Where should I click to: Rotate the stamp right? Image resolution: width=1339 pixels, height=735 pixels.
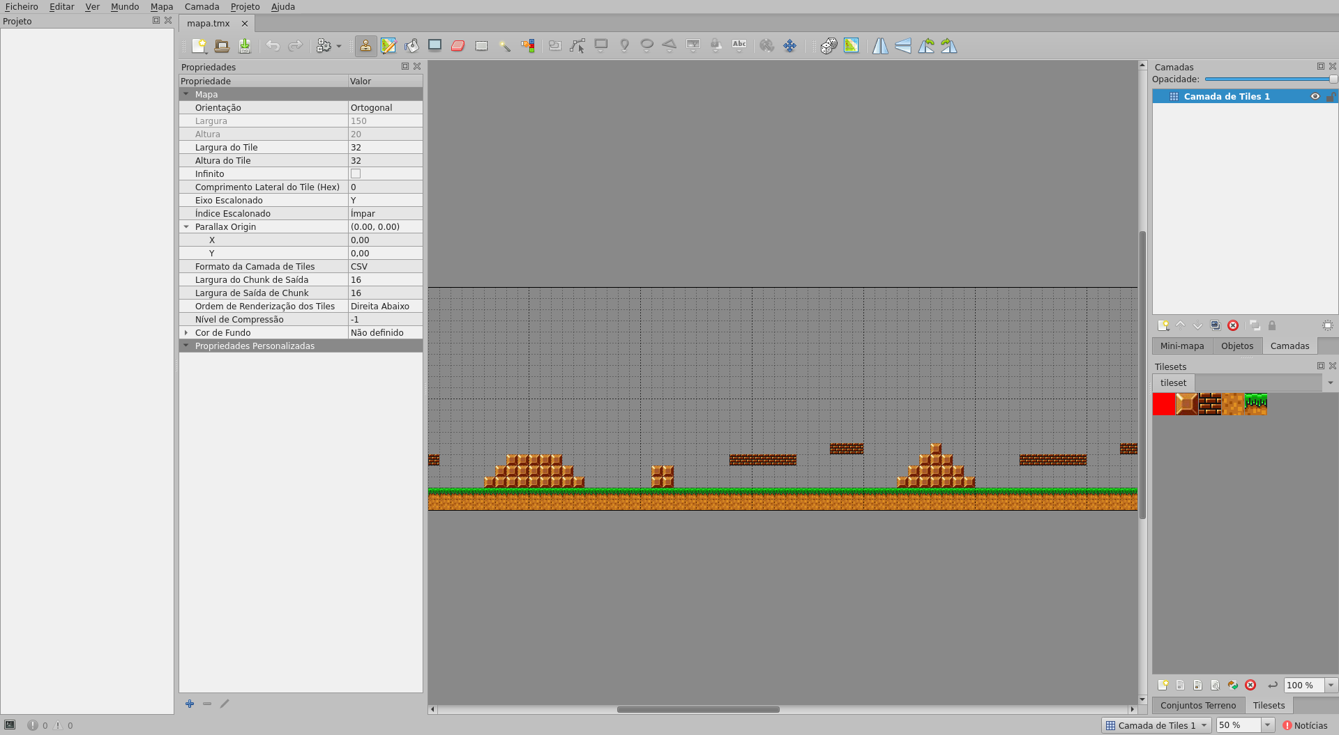[949, 46]
